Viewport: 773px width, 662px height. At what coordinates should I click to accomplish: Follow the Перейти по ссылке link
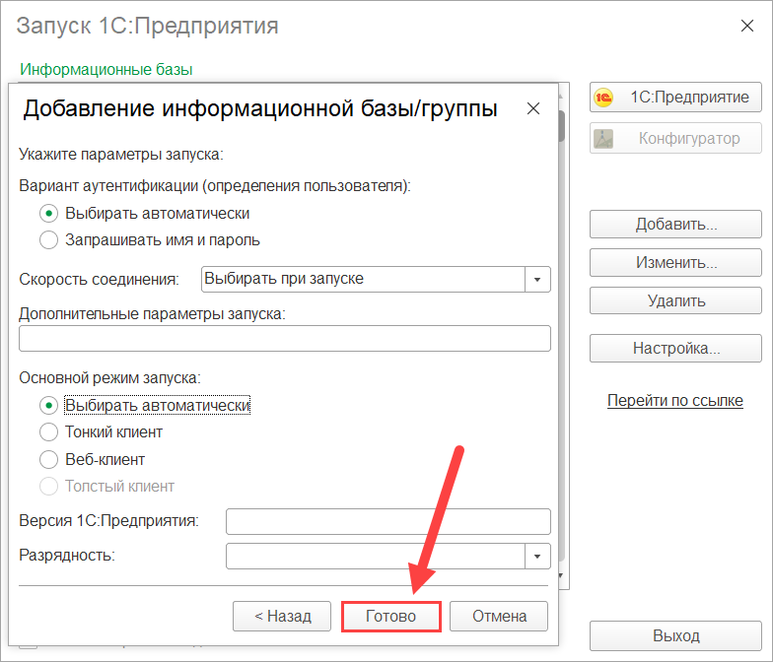[674, 400]
